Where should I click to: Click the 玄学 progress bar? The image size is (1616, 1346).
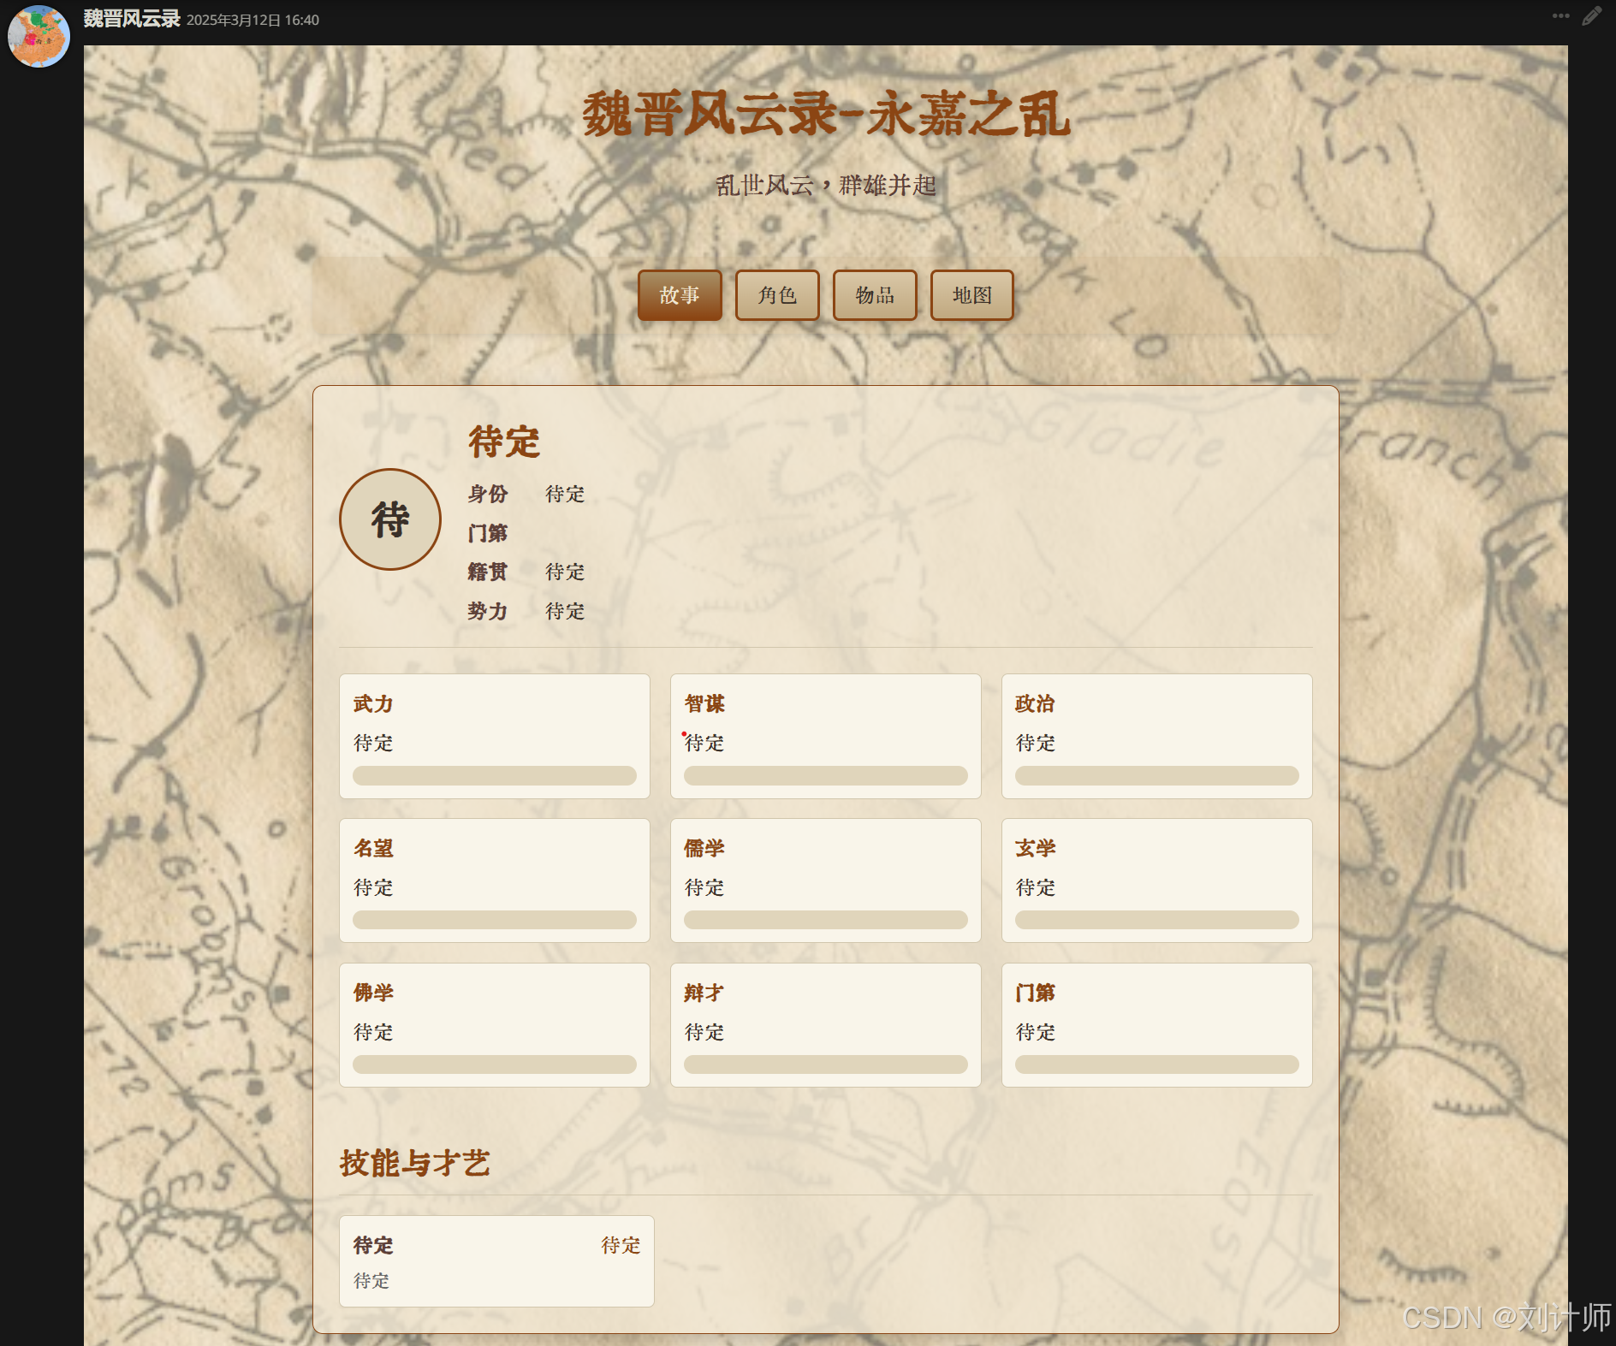pyautogui.click(x=1157, y=920)
